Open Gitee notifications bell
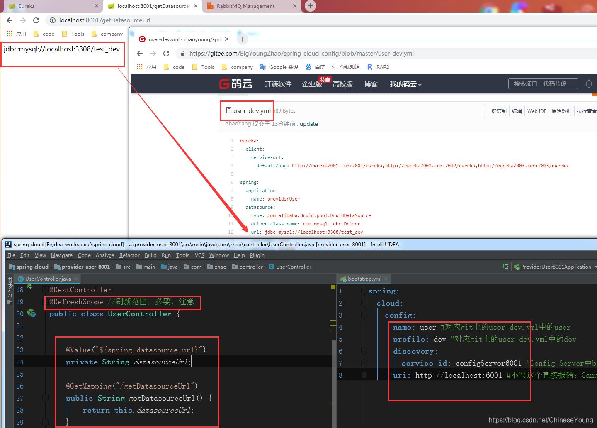The width and height of the screenshot is (597, 428). pos(589,84)
